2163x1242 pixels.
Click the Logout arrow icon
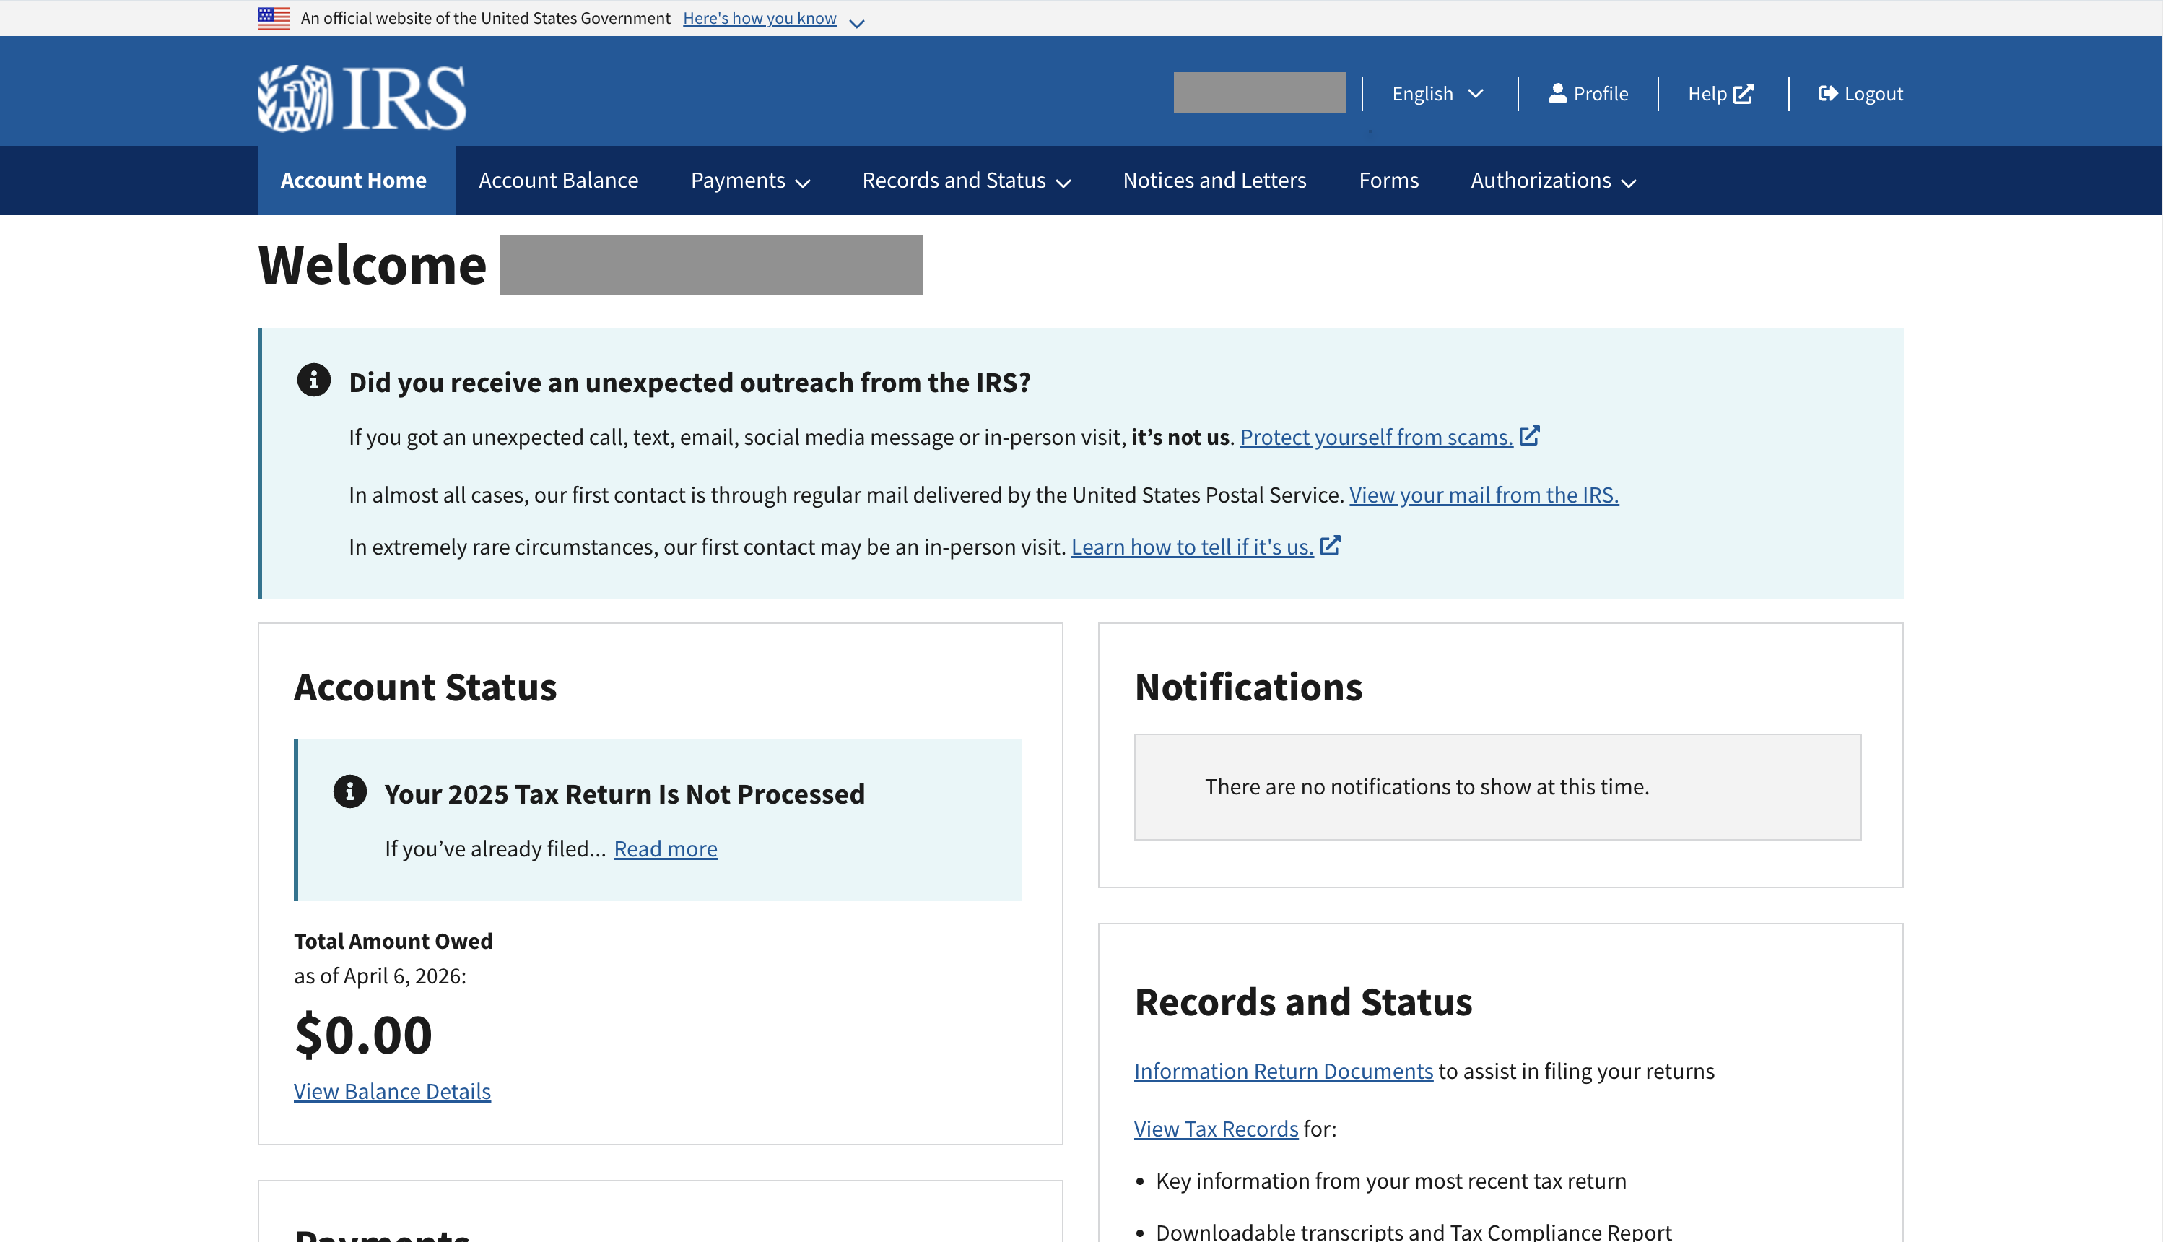(x=1827, y=93)
